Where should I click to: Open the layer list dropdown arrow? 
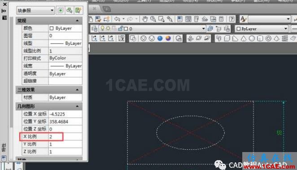pyautogui.click(x=203, y=29)
